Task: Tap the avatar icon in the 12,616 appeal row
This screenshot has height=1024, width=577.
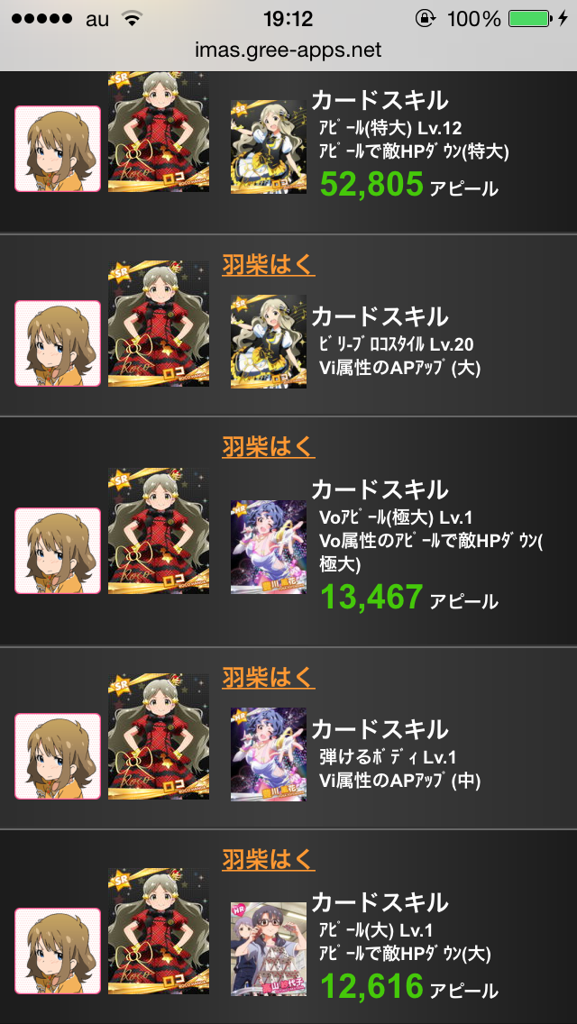Action: (58, 951)
